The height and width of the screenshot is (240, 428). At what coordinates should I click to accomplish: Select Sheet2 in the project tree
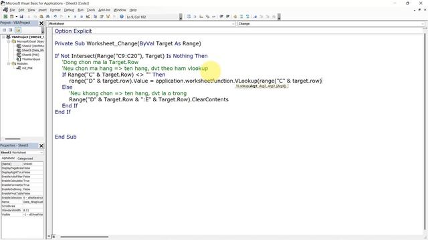coord(30,46)
